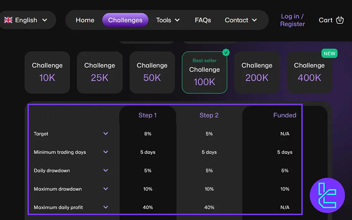
Task: Expand the Maximum drawdown row chevron
Action: coord(106,189)
